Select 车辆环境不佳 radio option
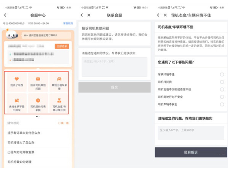This screenshot has height=171, width=228. coord(222,74)
